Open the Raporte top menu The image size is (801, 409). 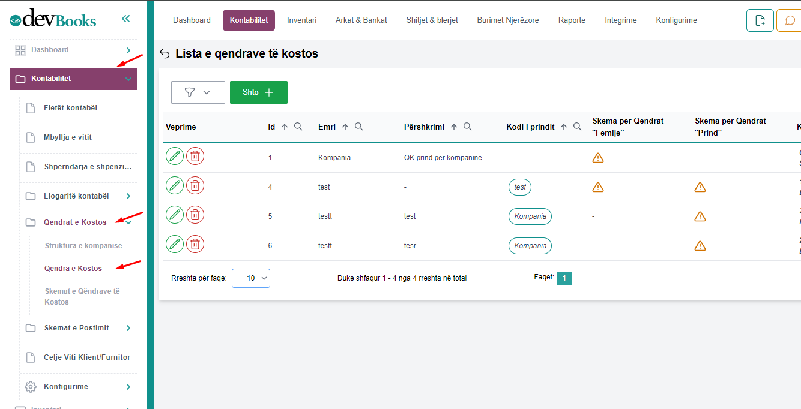point(572,20)
